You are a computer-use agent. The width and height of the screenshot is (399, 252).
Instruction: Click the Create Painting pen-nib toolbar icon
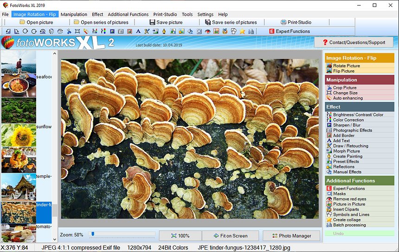pos(164,31)
